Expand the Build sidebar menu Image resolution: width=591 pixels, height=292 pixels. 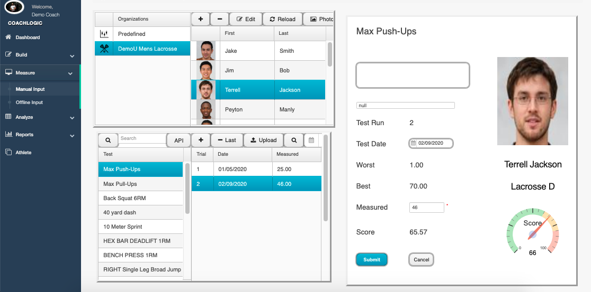tap(71, 55)
